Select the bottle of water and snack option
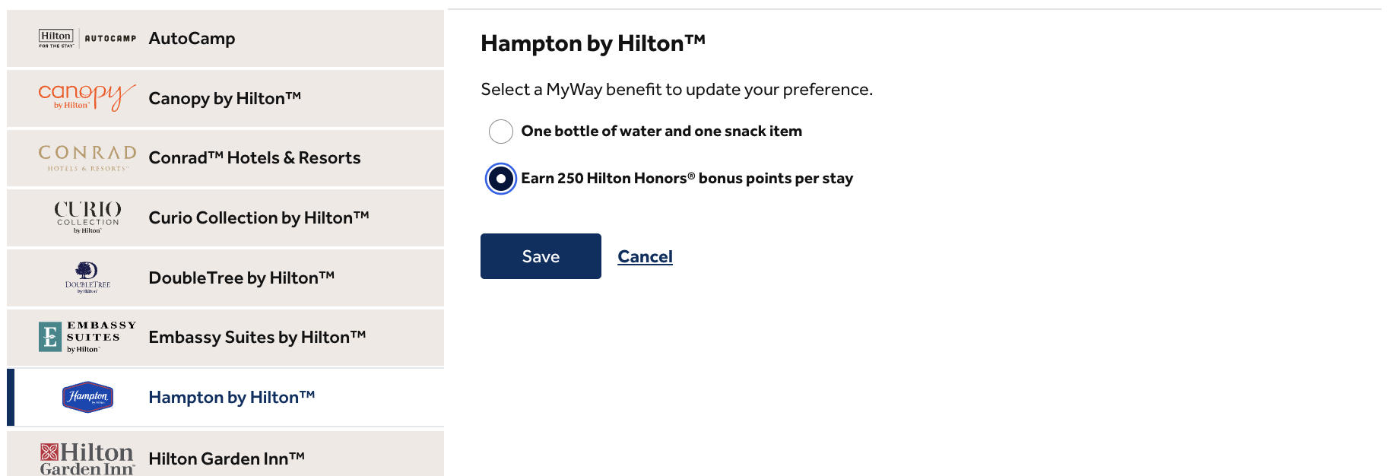Screen dimensions: 1399x476 (500, 131)
